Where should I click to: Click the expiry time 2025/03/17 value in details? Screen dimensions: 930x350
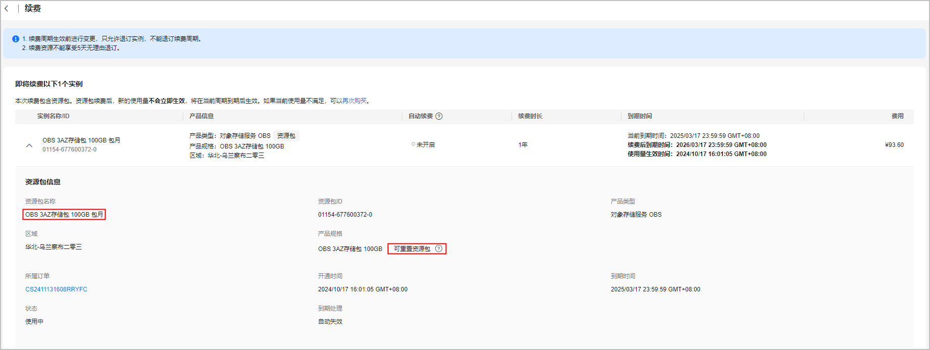[655, 289]
